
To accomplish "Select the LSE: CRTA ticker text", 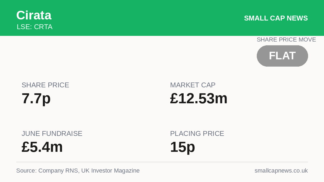I will pyautogui.click(x=35, y=27).
